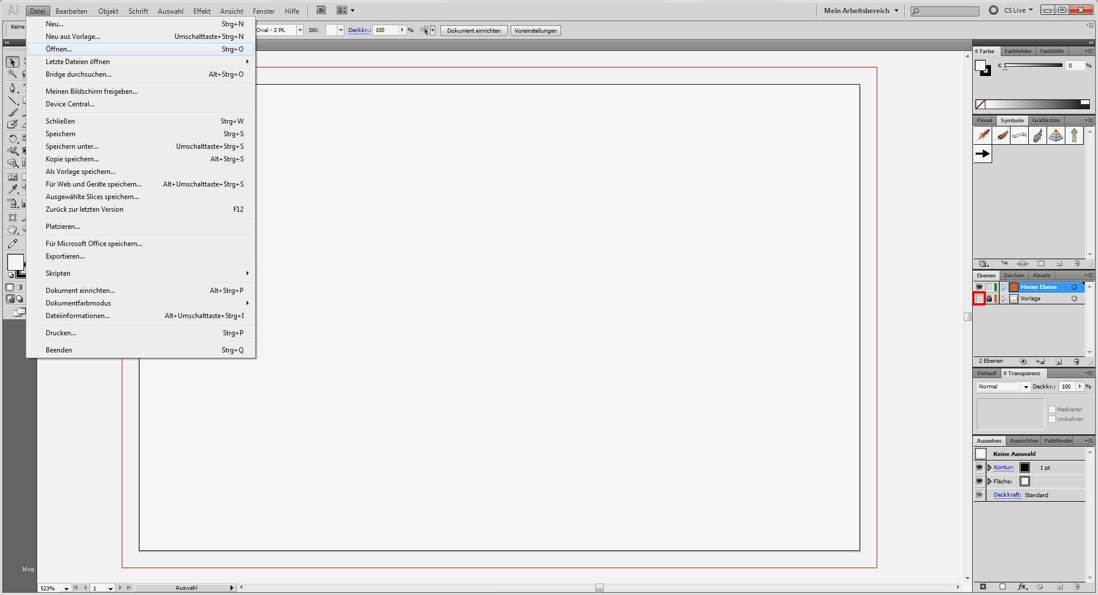The width and height of the screenshot is (1098, 595).
Task: Select the Pen tool
Action: (11, 88)
